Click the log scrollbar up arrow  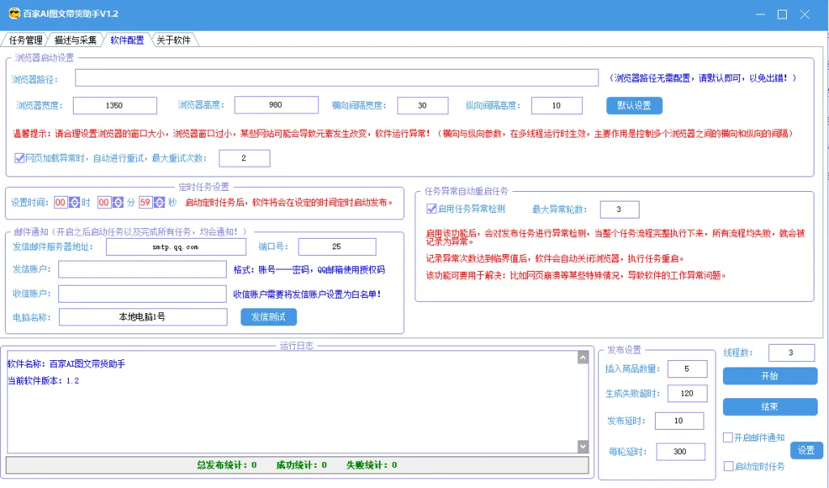(x=583, y=358)
